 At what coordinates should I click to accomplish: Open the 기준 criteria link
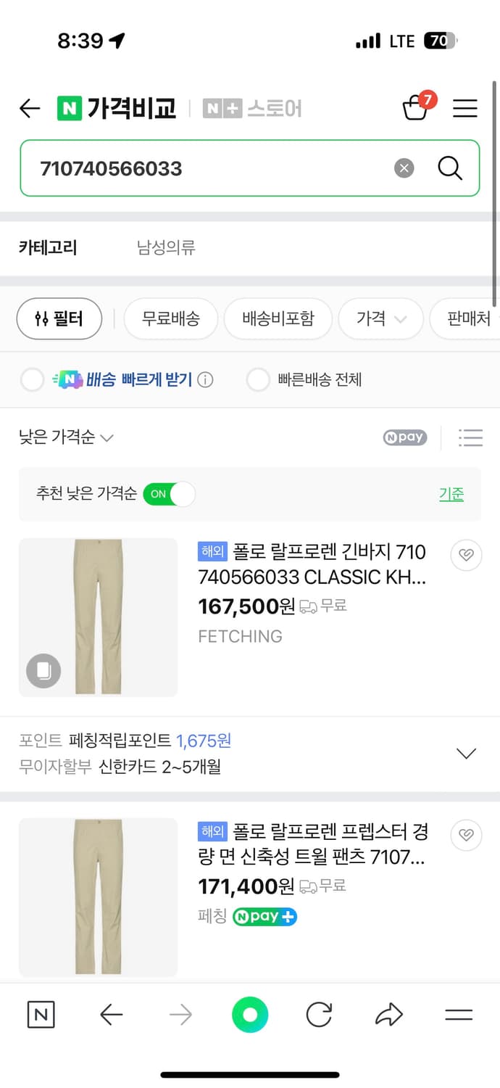tap(451, 494)
